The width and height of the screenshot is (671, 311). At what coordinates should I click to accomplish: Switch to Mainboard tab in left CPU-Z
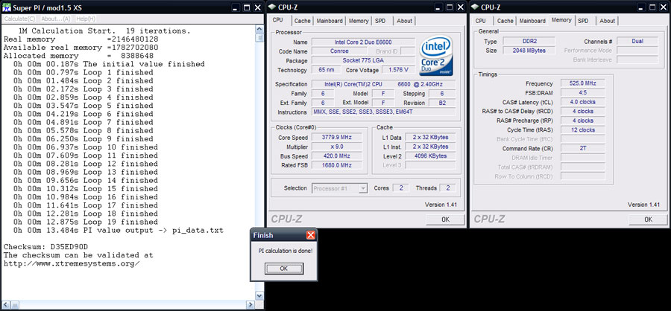[330, 21]
